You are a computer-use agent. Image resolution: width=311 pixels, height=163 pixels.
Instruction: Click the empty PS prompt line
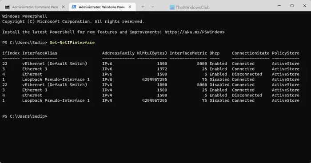(x=25, y=116)
